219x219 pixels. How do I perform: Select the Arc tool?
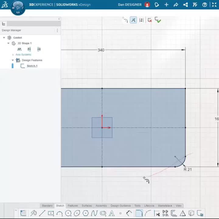pos(59,213)
